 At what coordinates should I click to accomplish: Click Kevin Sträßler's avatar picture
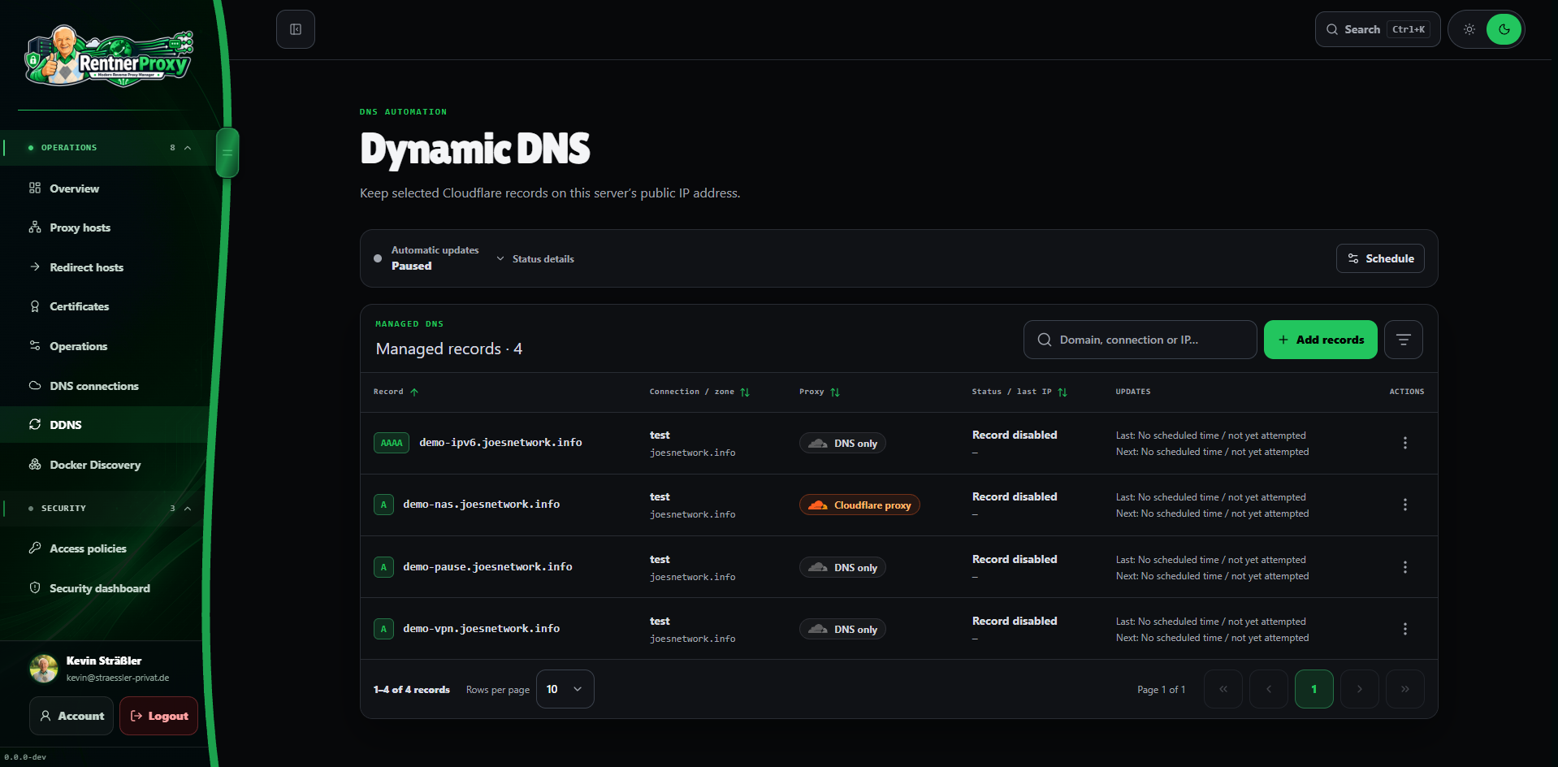(44, 669)
